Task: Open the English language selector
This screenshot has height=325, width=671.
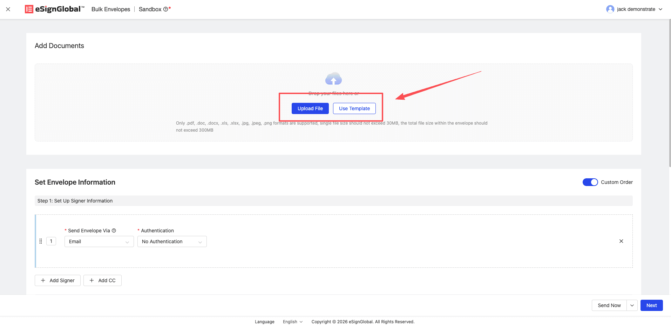Action: tap(292, 322)
